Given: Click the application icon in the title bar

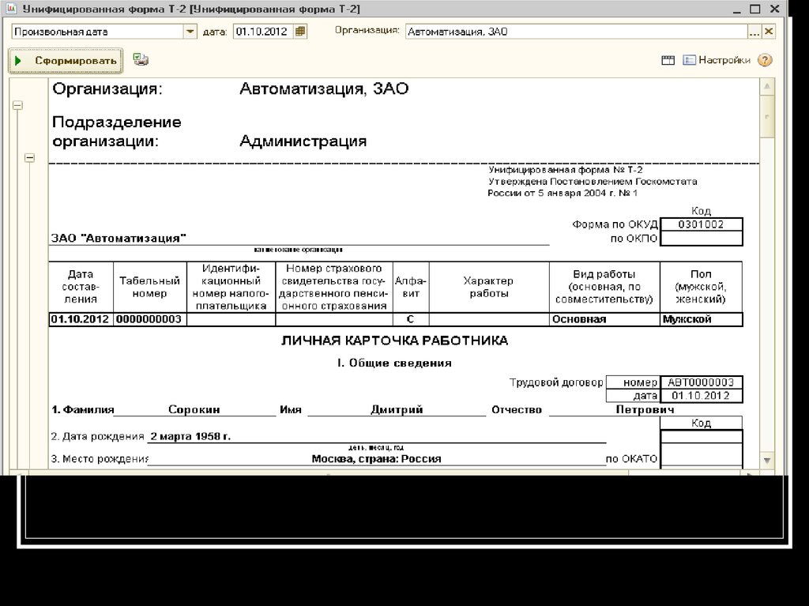Looking at the screenshot, I should click(x=9, y=9).
